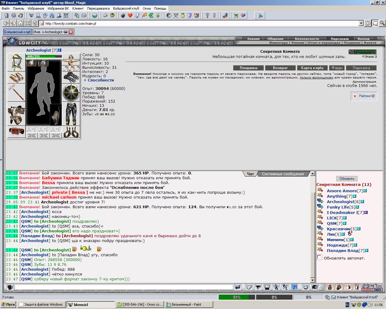Switch to 'Системные сообщения' chat tab

(283, 174)
